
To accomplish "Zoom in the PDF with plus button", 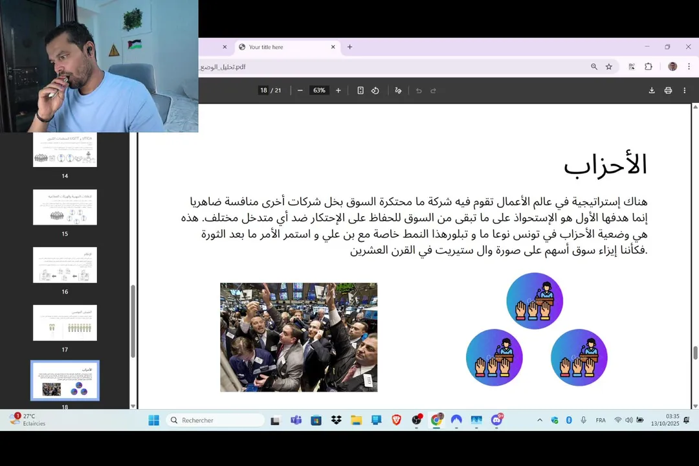I will (338, 91).
